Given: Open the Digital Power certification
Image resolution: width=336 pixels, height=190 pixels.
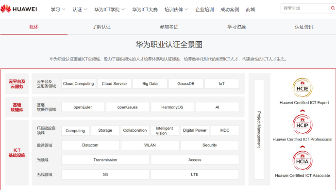Looking at the screenshot, I should (195, 130).
